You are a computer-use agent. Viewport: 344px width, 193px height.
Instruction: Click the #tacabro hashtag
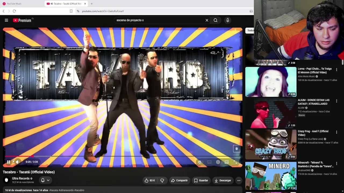click(x=79, y=190)
